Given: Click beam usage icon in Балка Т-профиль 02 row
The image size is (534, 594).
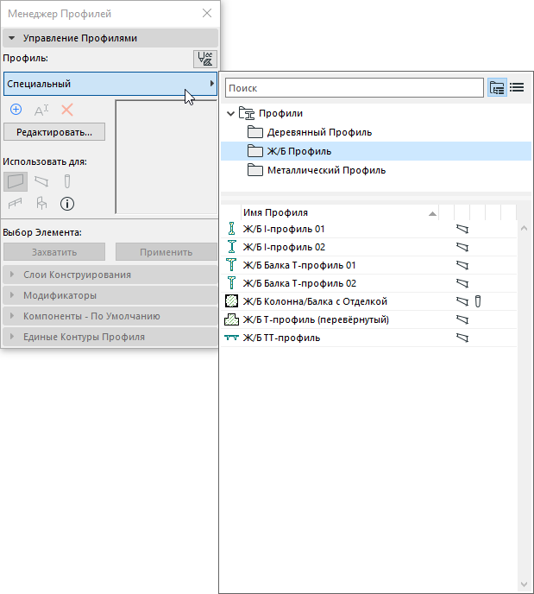Looking at the screenshot, I should click(x=462, y=283).
